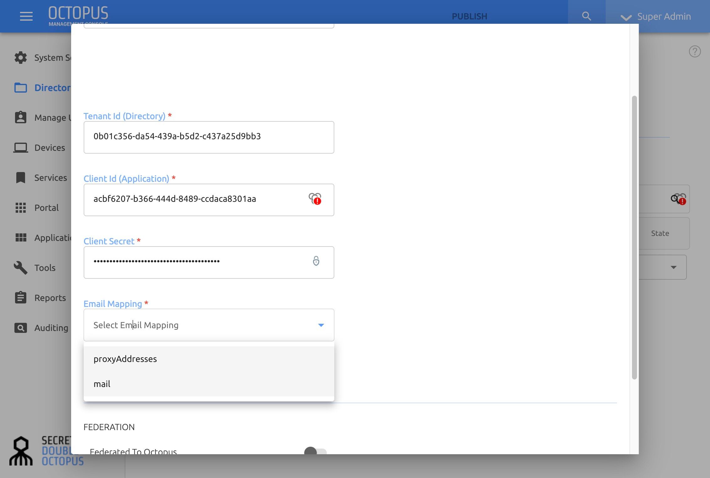Open the help question mark icon
This screenshot has width=710, height=478.
click(x=695, y=52)
